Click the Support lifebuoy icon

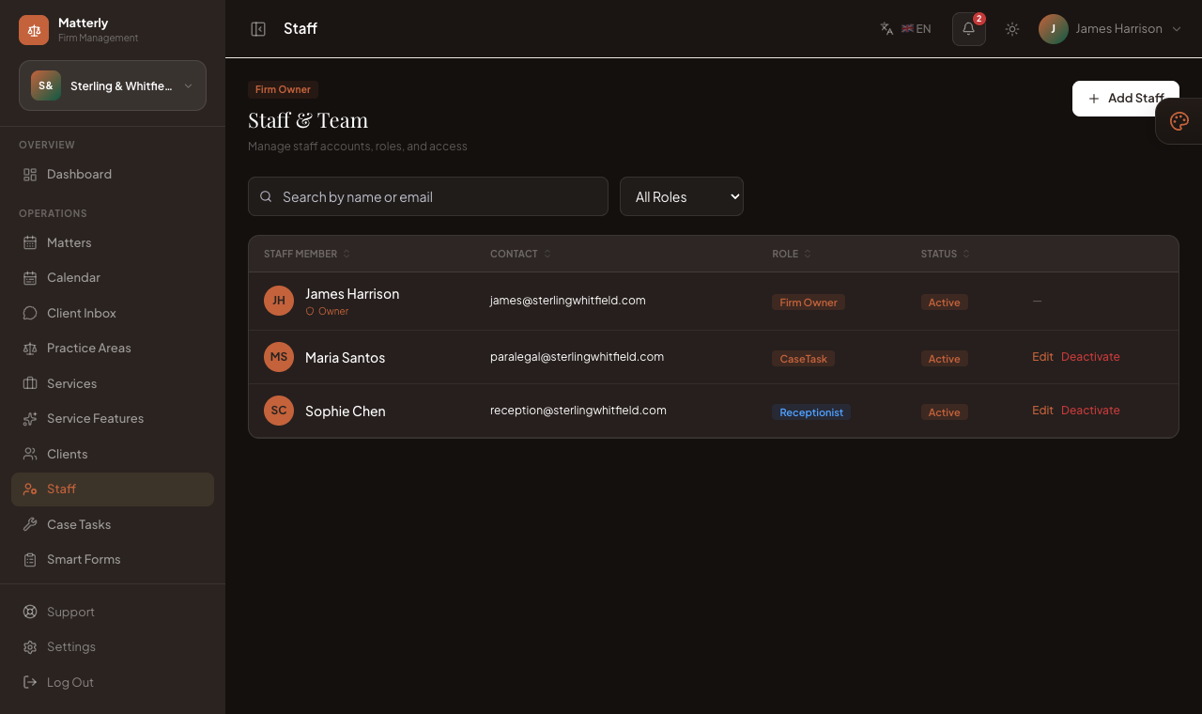pyautogui.click(x=30, y=613)
